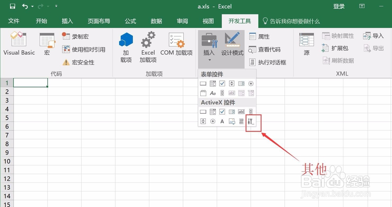The image size is (392, 207).
Task: Open the Visual Basic editor
Action: [19, 44]
